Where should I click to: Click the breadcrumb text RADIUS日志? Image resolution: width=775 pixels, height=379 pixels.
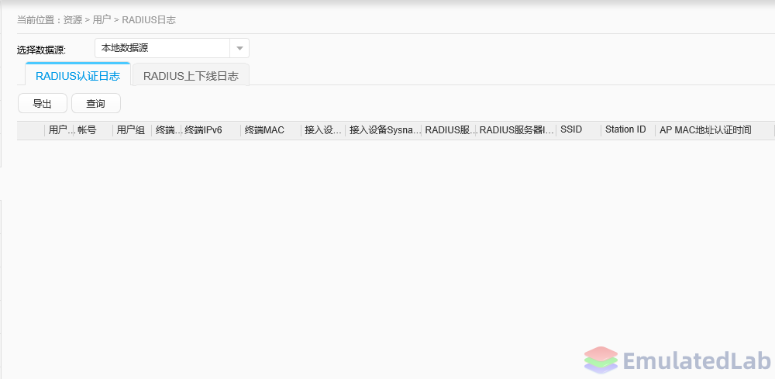pos(149,20)
